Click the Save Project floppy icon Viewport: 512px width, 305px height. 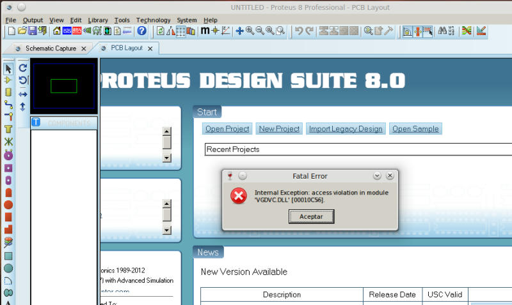click(x=33, y=31)
